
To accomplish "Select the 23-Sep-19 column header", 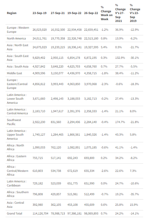I will point(39,13).
